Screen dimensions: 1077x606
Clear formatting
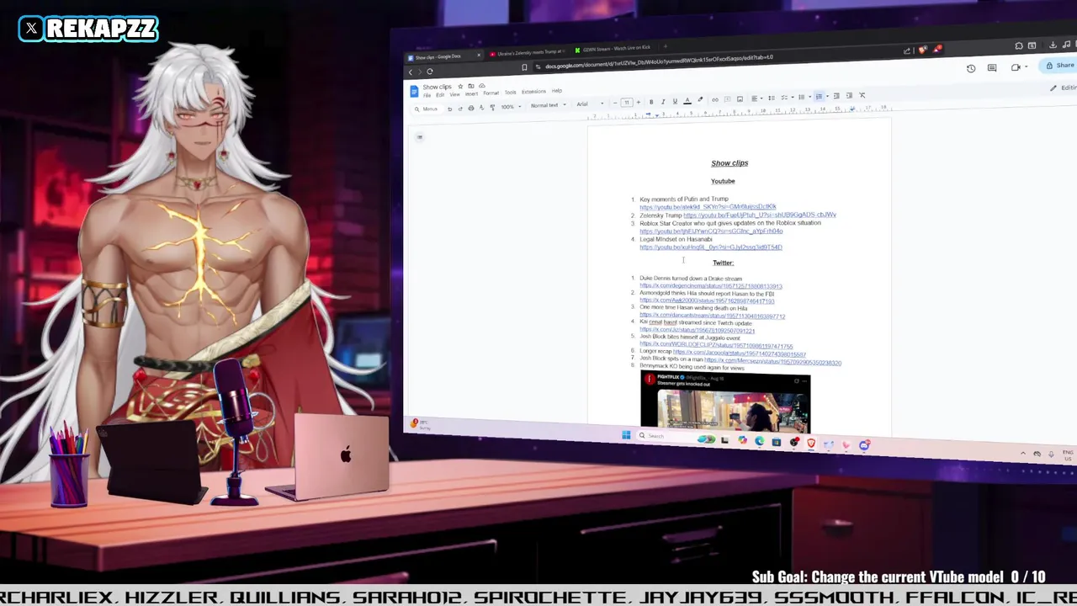pos(862,95)
